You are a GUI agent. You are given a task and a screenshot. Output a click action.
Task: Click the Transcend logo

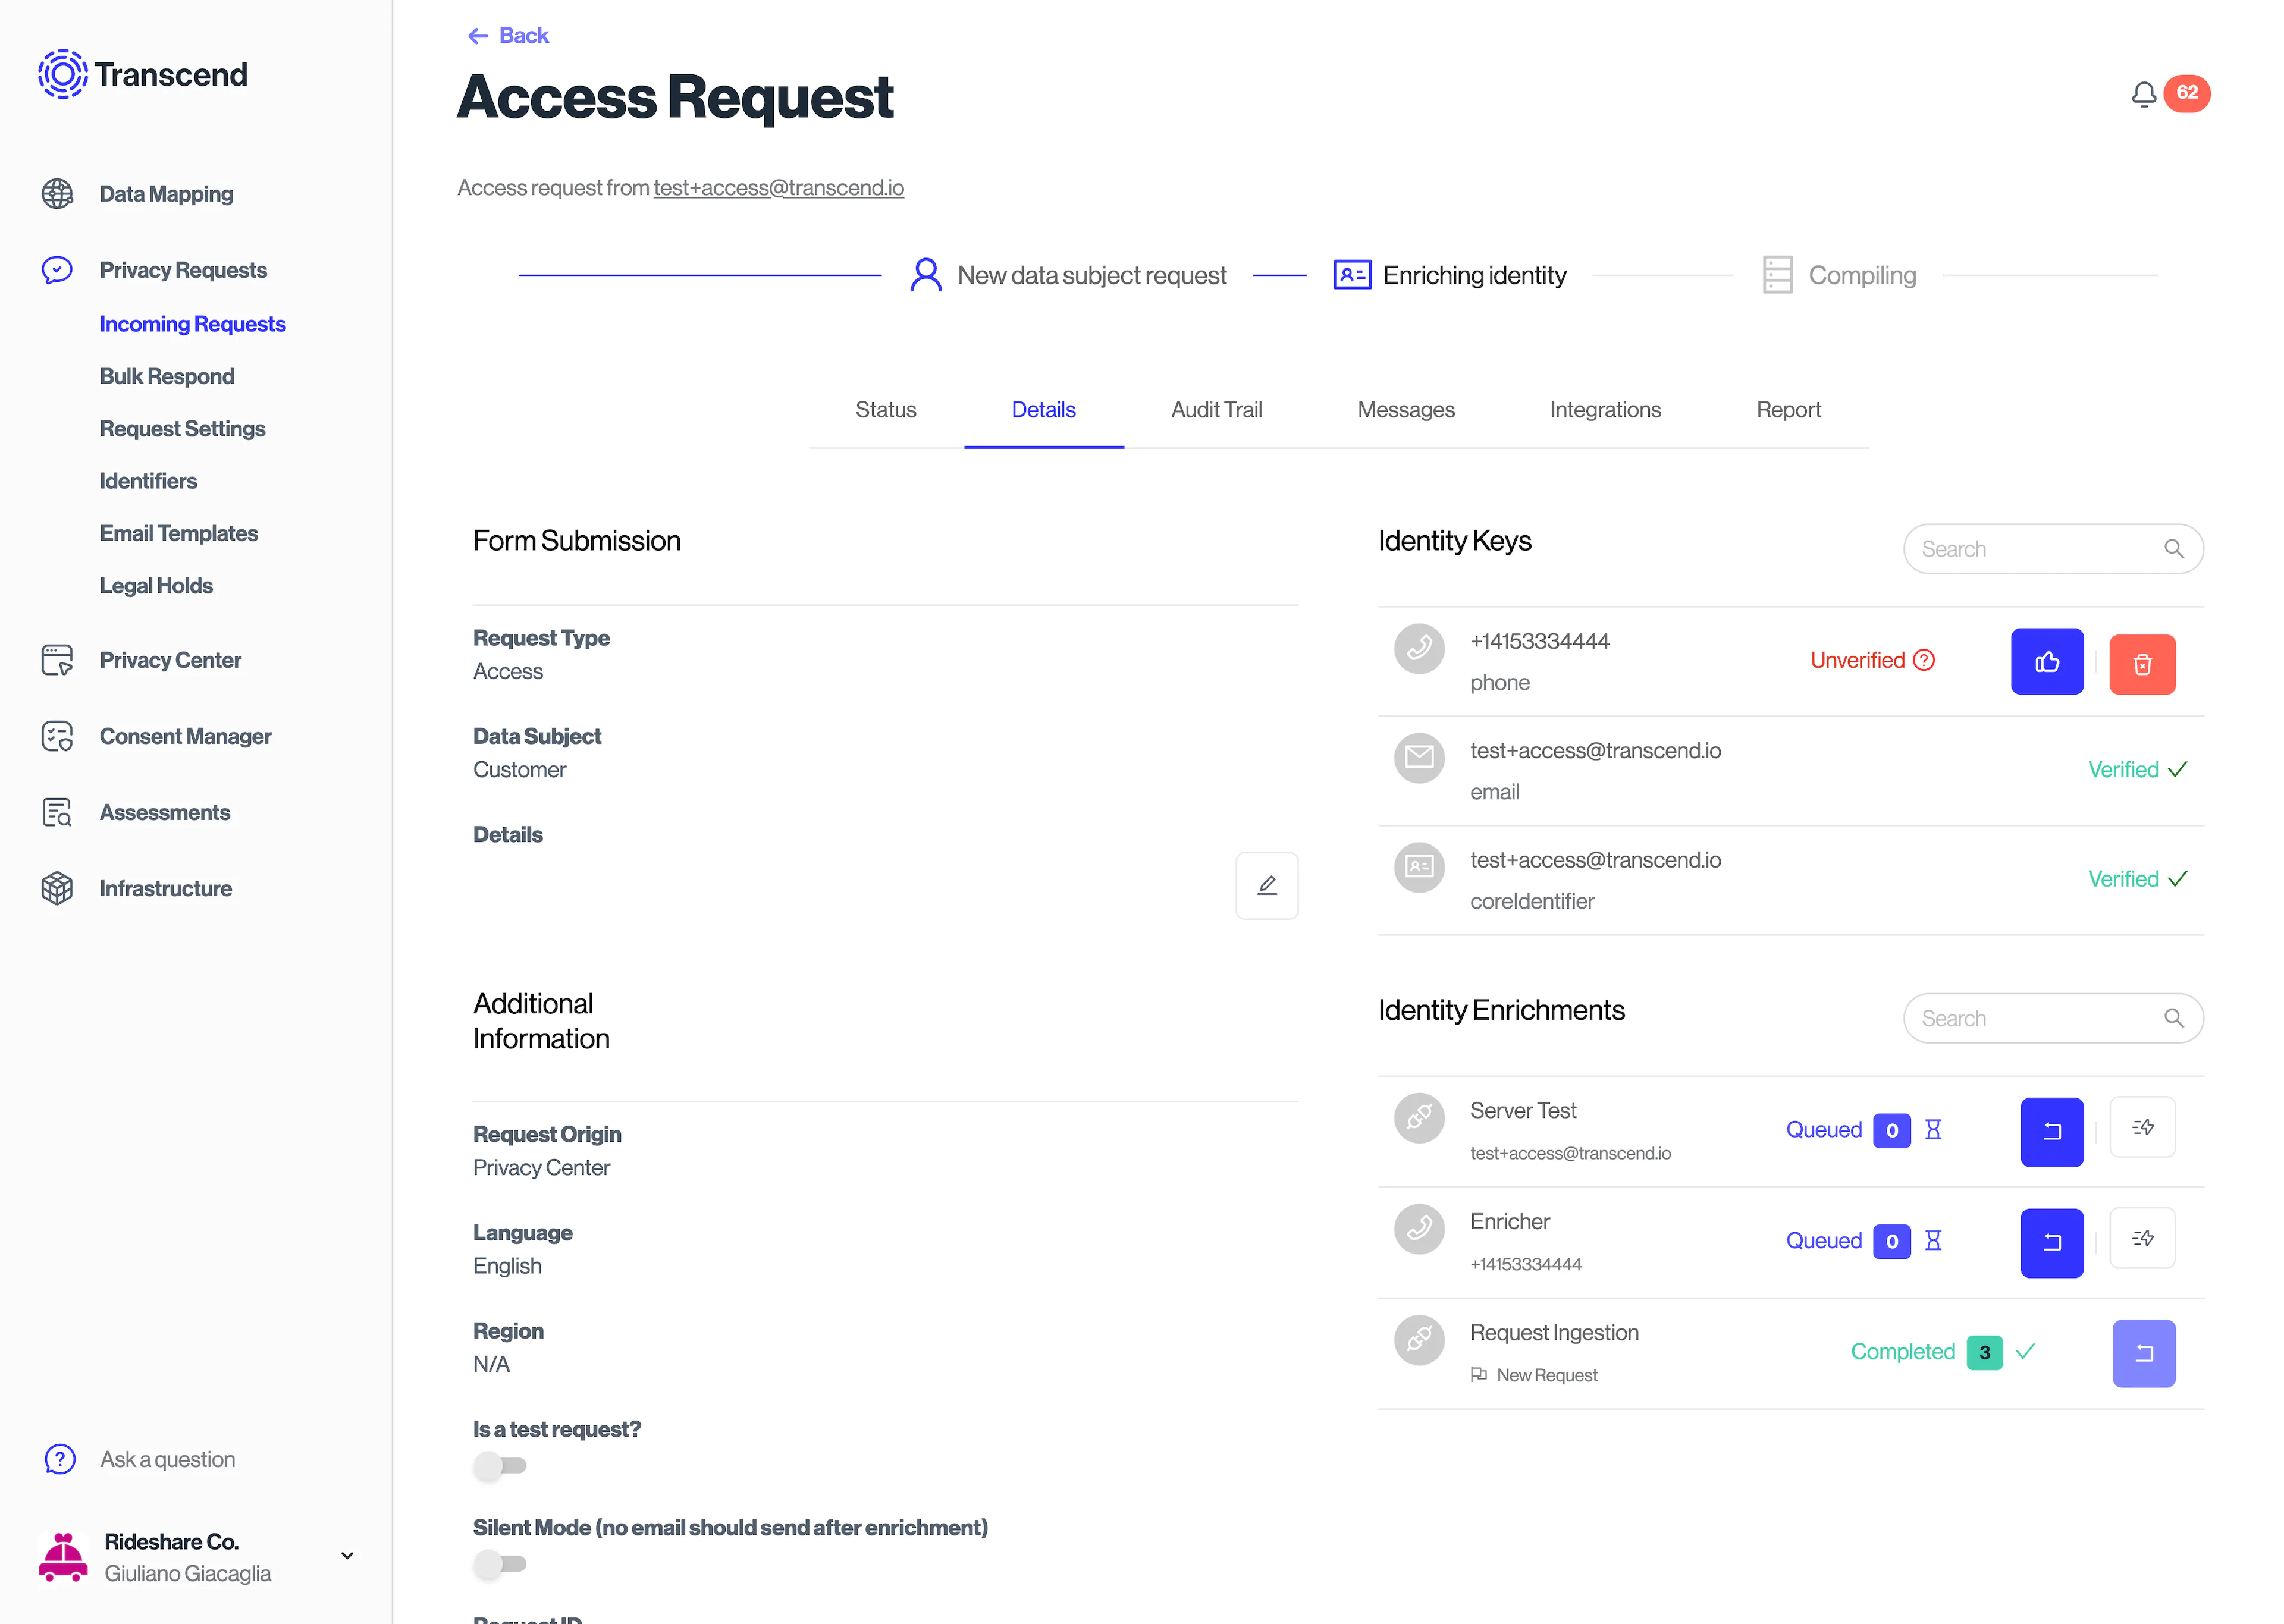coord(143,74)
